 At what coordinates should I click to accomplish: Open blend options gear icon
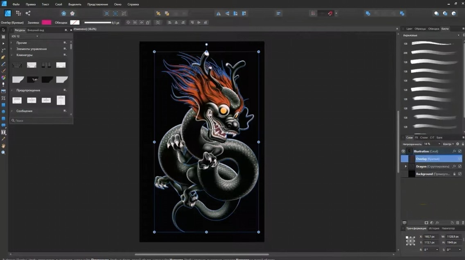click(x=458, y=144)
